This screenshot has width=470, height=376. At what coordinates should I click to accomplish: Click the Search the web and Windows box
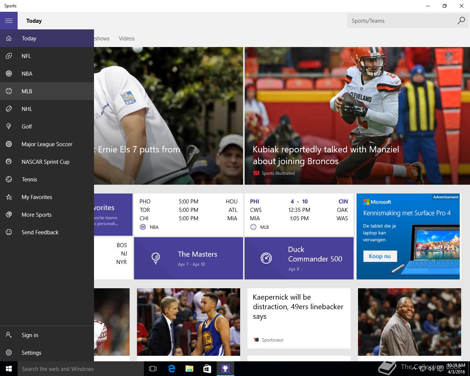pyautogui.click(x=80, y=369)
